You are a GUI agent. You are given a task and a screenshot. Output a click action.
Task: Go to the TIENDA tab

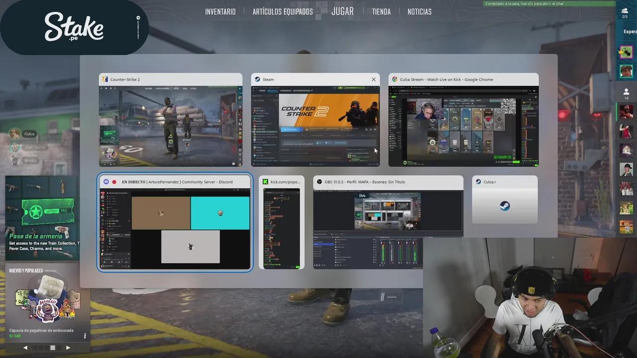point(381,11)
